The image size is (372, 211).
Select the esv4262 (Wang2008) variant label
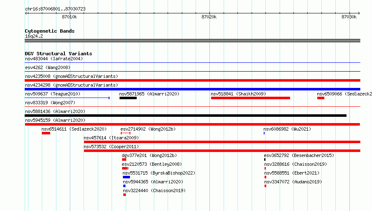click(48, 67)
